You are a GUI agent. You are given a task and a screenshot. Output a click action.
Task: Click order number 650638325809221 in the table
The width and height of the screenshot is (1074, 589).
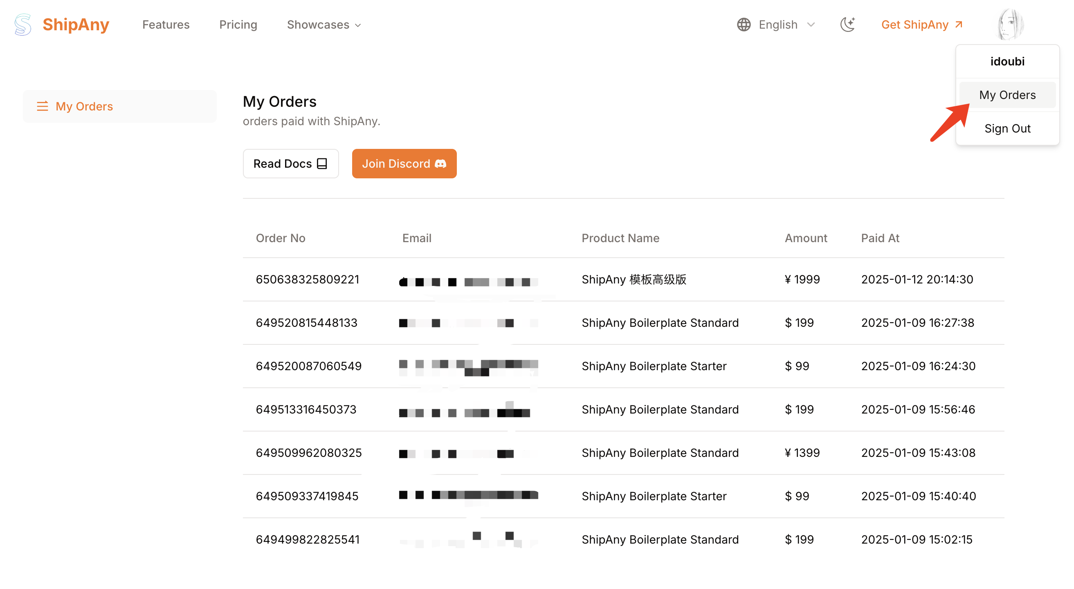(308, 279)
